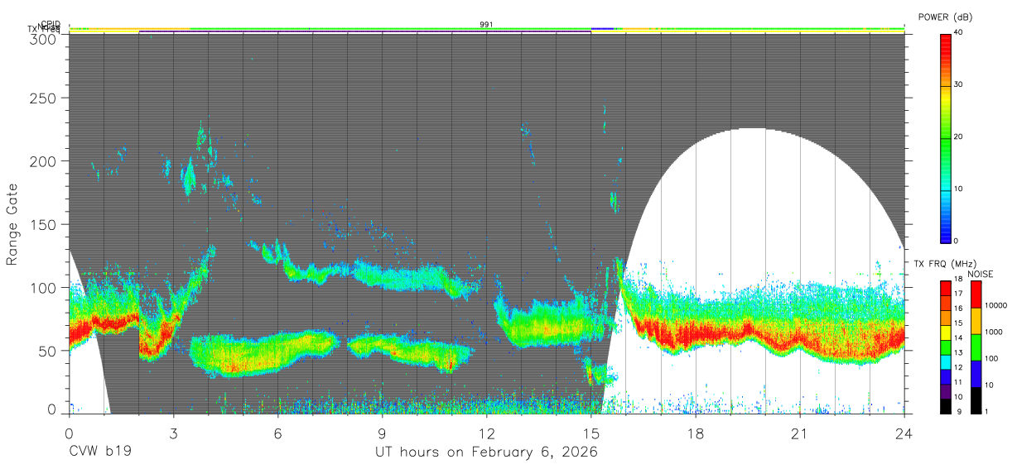Select the red top segment of POWER color bar
This screenshot has width=1017, height=469.
946,59
